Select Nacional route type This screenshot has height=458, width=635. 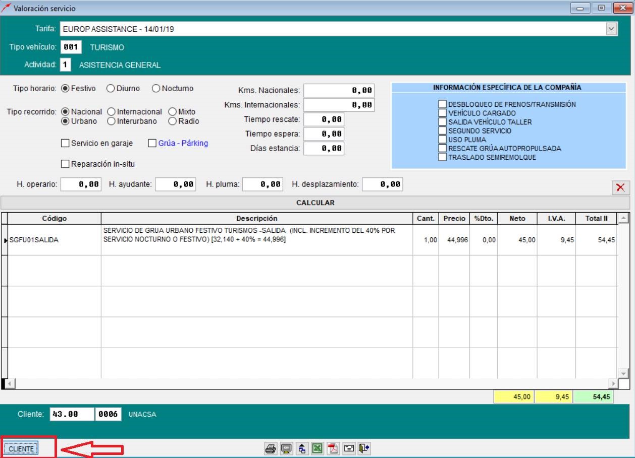click(x=65, y=112)
